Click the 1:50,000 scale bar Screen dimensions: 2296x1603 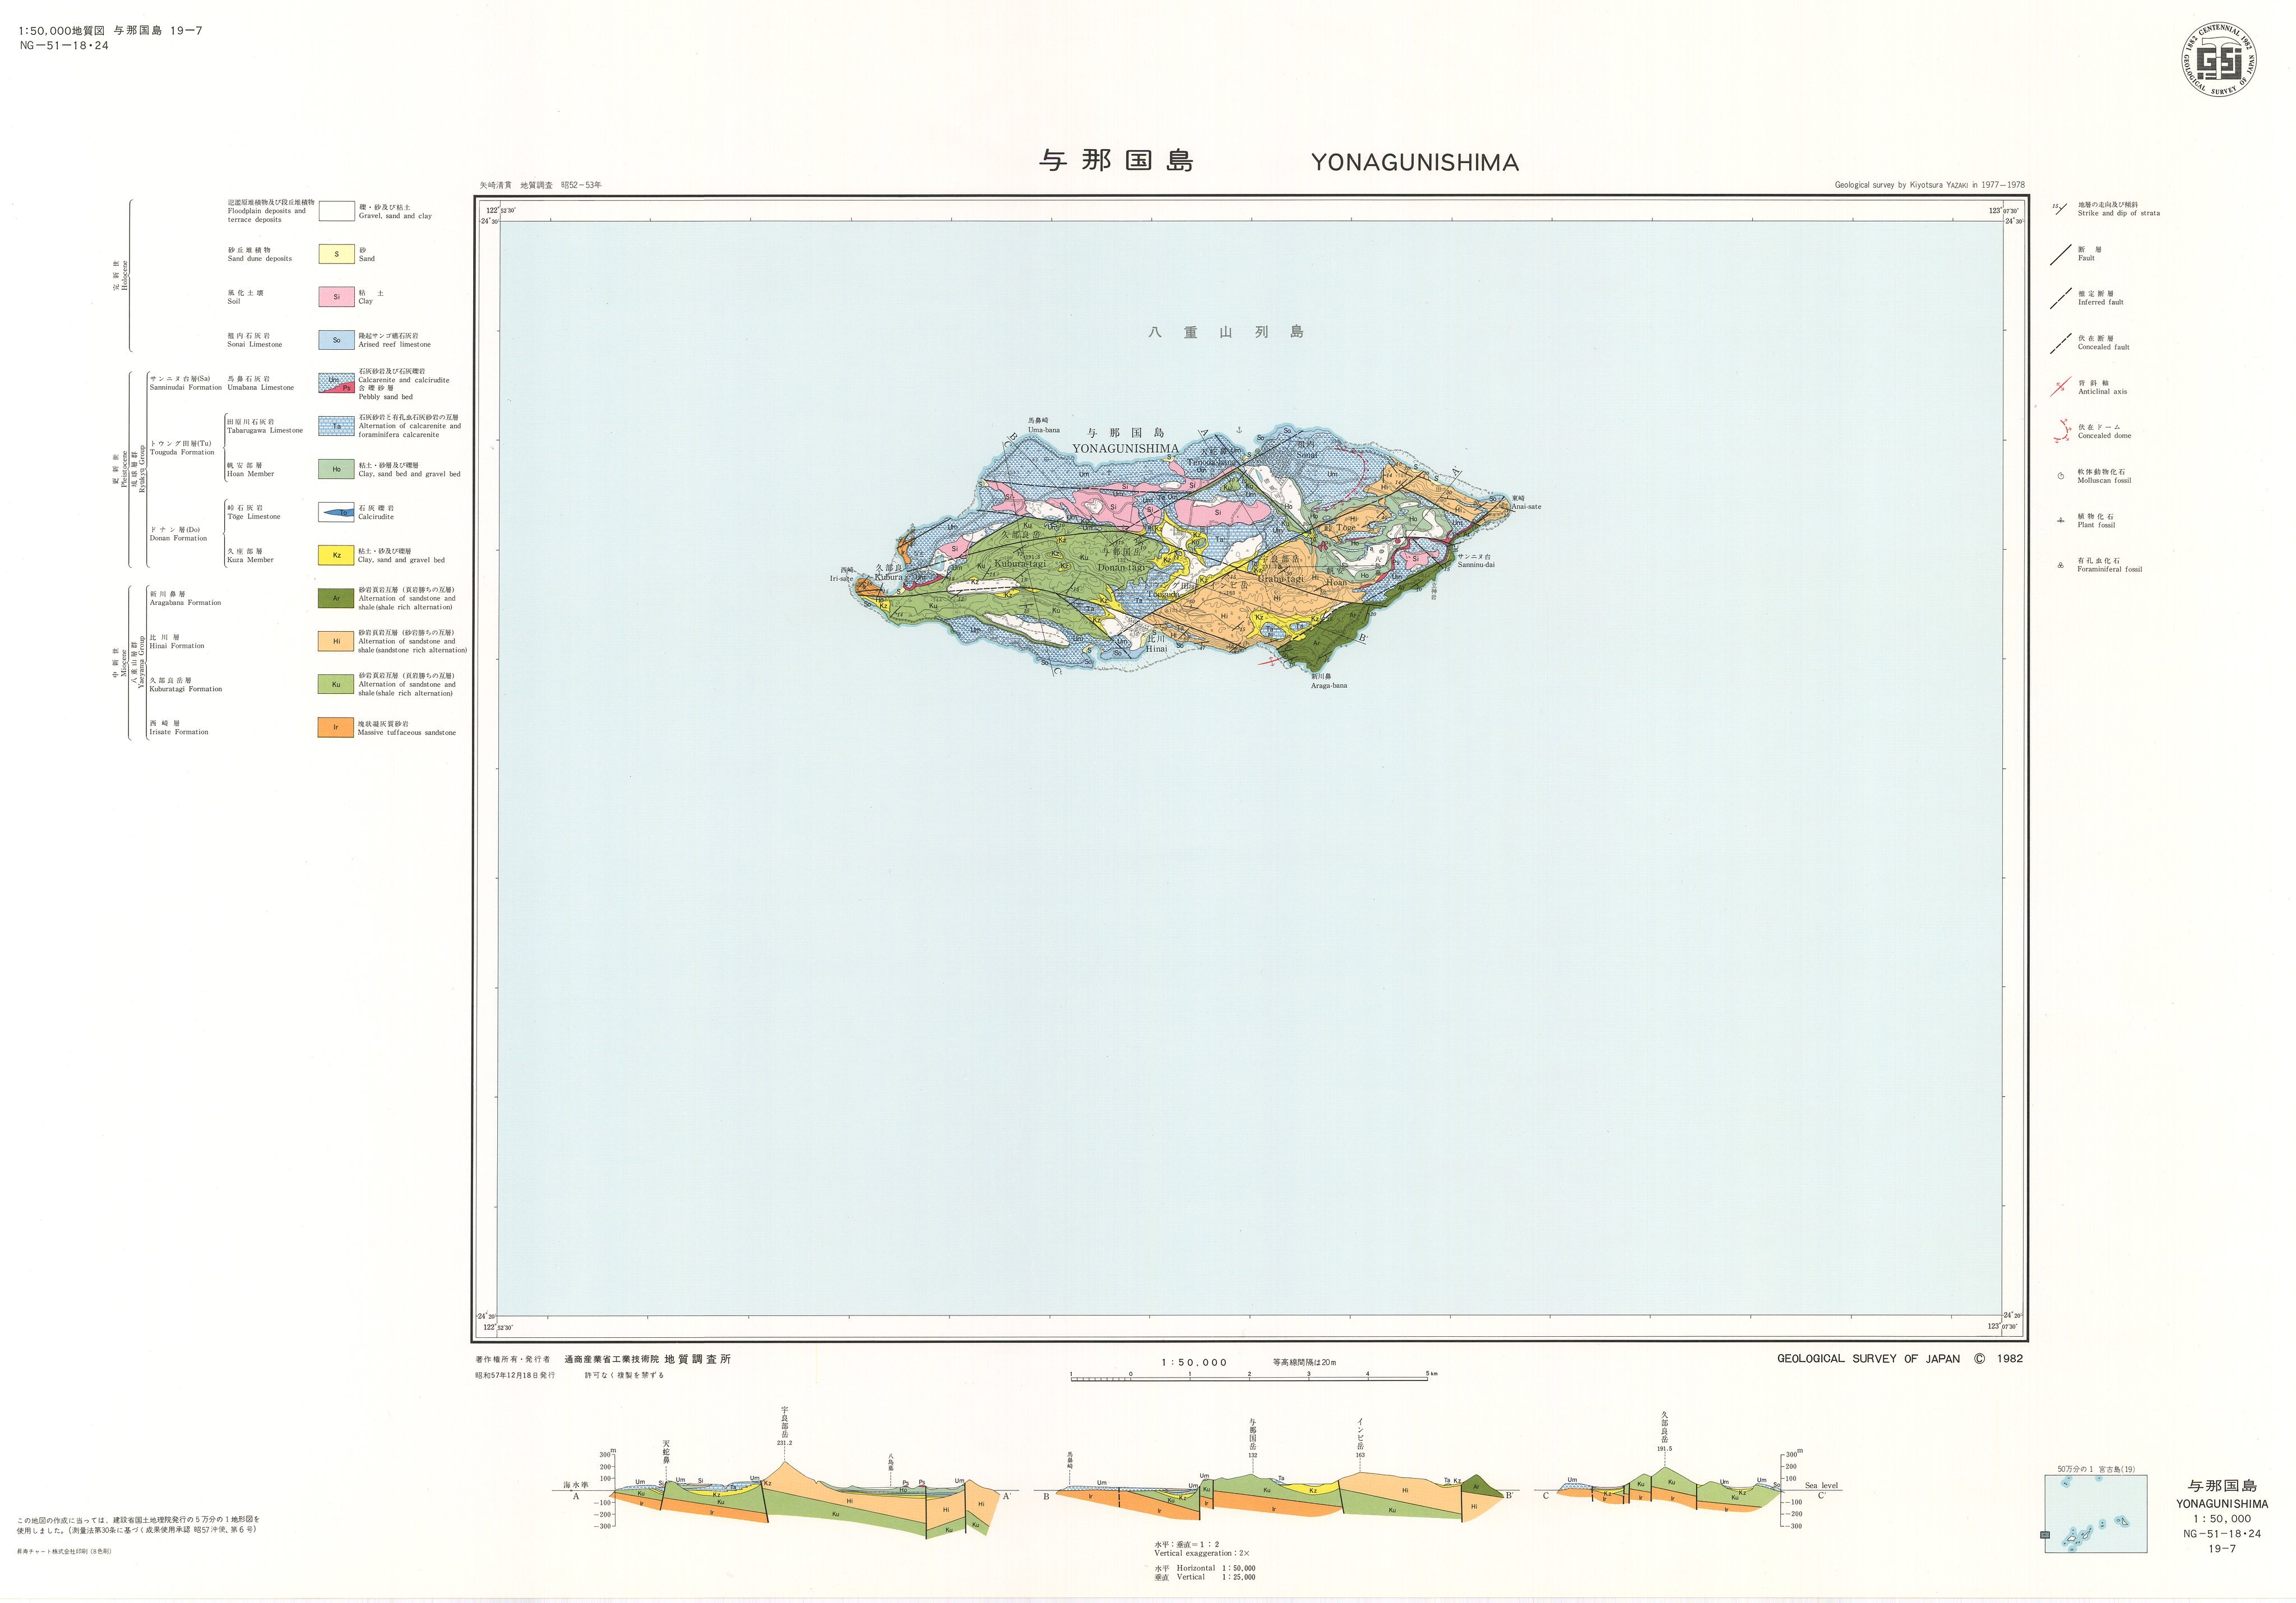pyautogui.click(x=1249, y=1378)
